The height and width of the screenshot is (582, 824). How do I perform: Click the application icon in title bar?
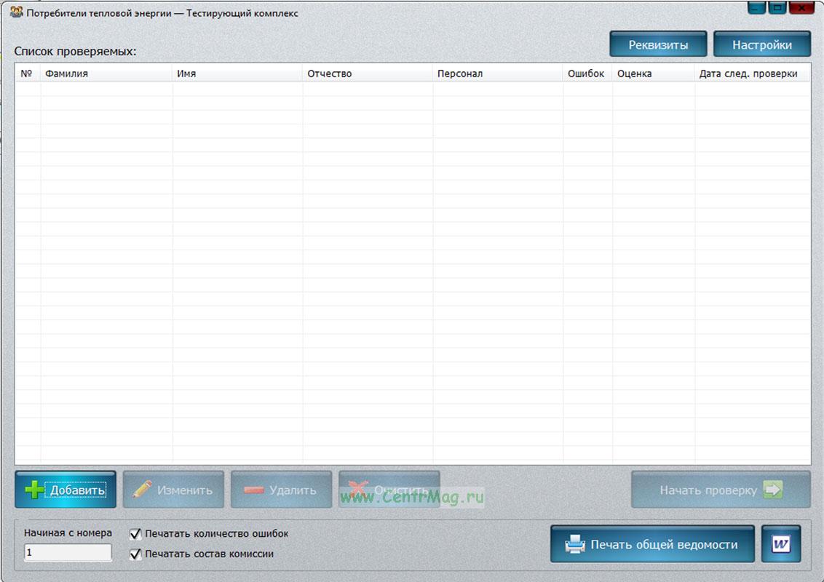pyautogui.click(x=16, y=12)
